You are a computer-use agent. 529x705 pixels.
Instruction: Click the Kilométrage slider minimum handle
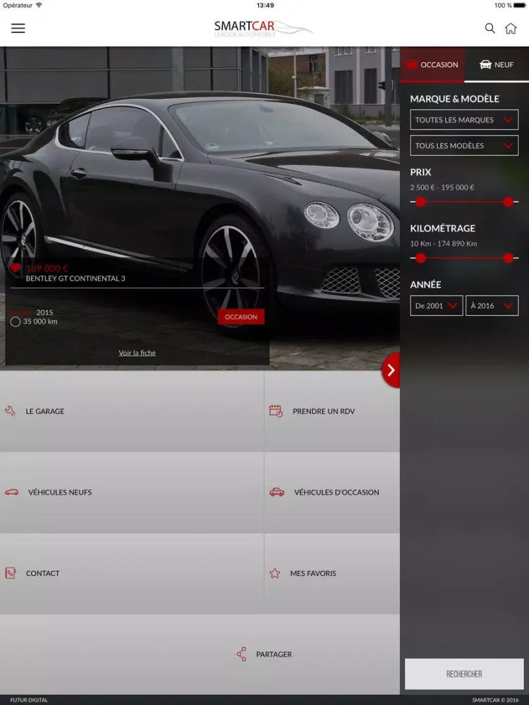tap(420, 258)
